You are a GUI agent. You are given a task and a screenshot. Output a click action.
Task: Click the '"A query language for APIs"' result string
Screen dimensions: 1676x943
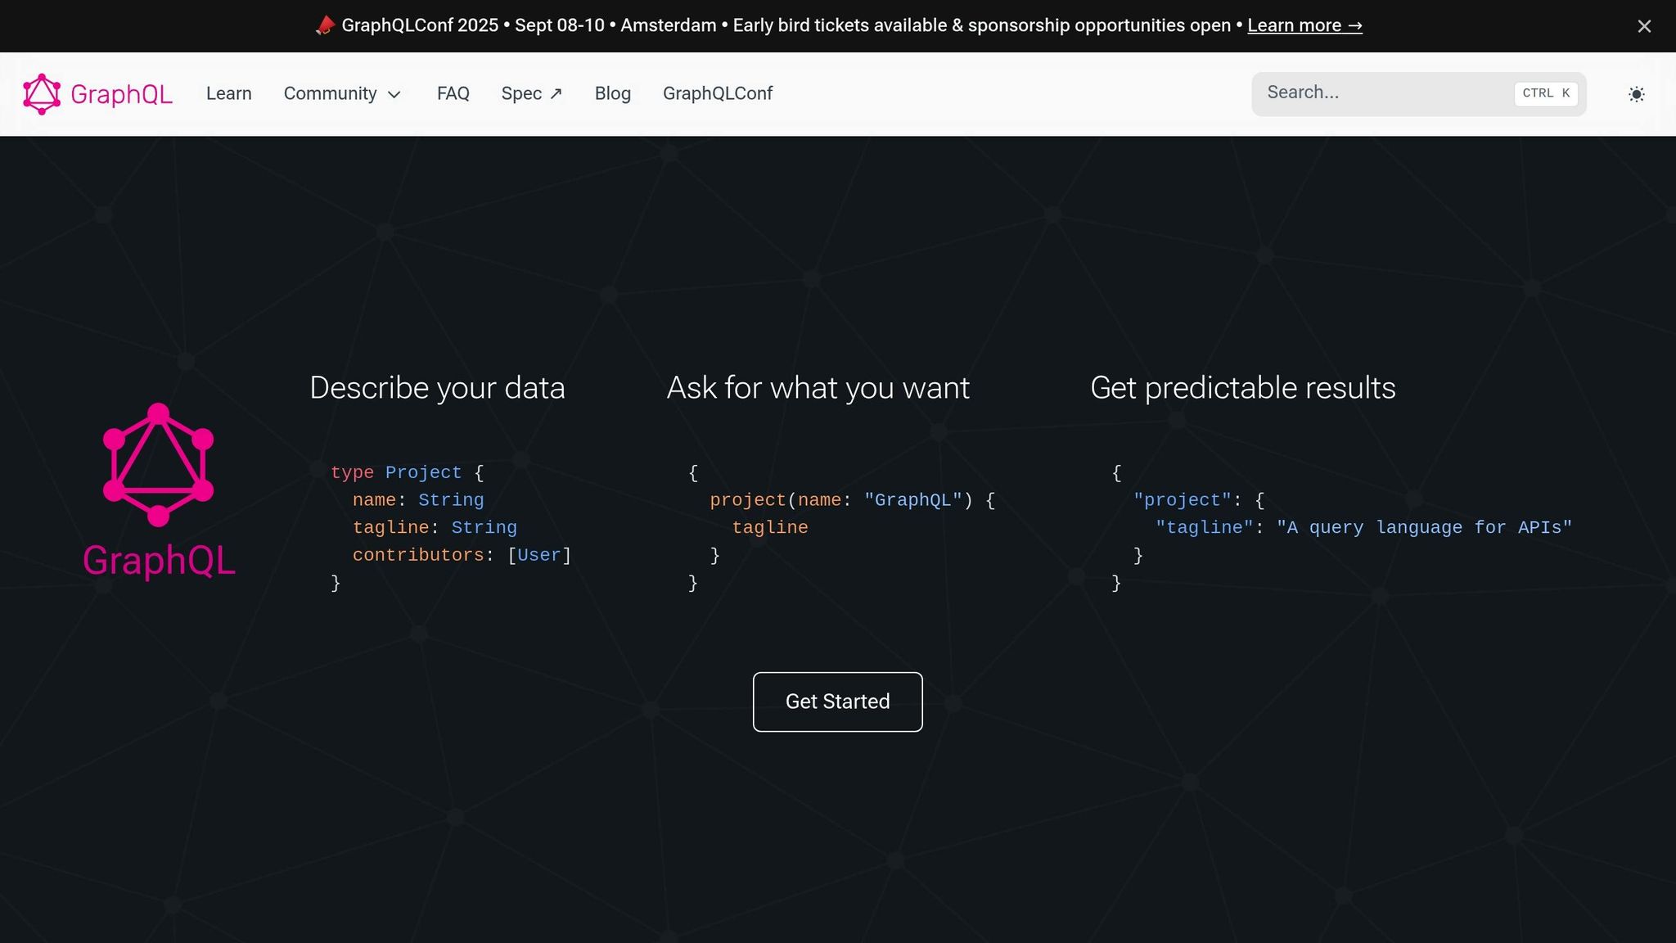pyautogui.click(x=1424, y=527)
